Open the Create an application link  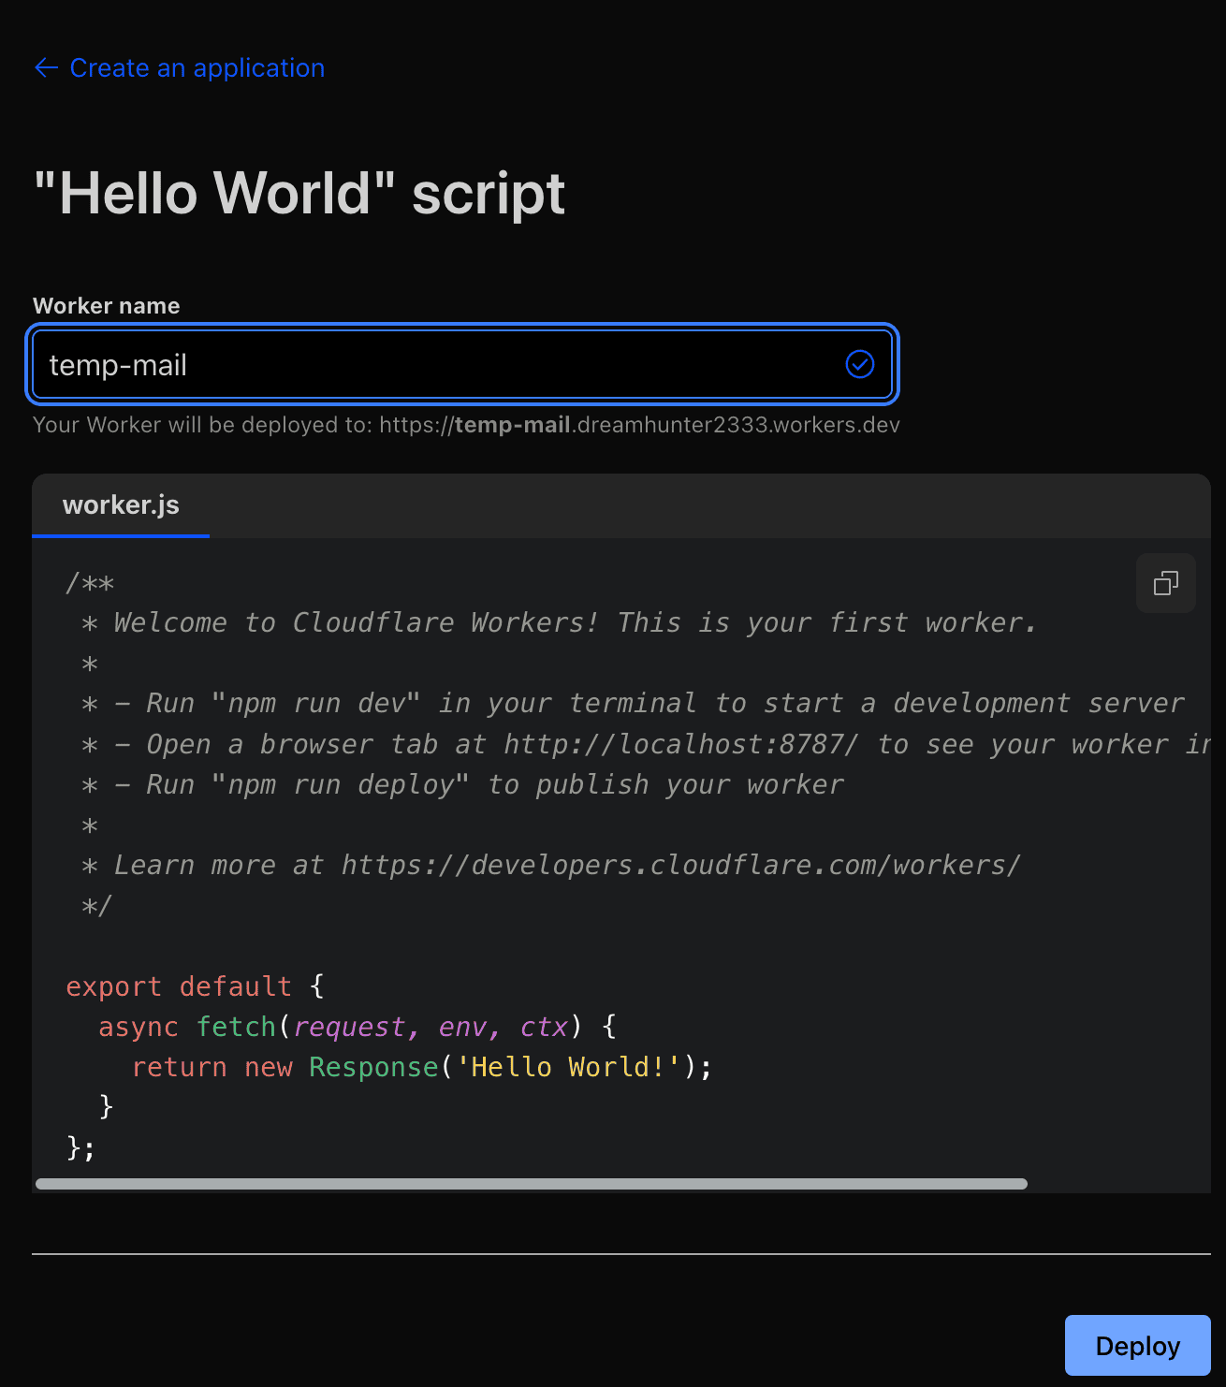(197, 67)
